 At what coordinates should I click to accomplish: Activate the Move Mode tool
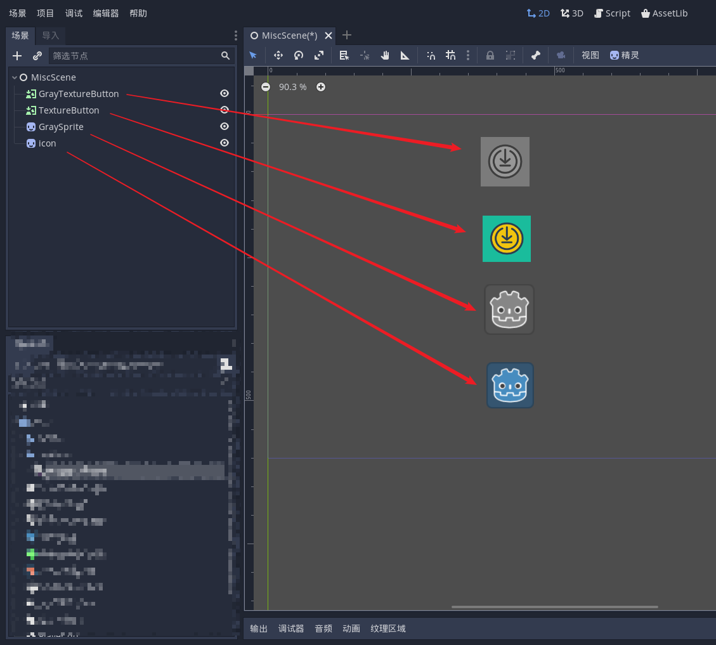pos(278,55)
